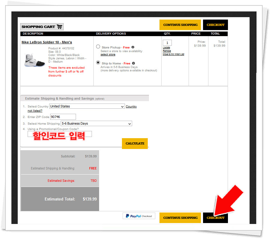Viewport: 270px width, 239px height.
Task: Select the Store Pickup radio option
Action: click(98, 47)
